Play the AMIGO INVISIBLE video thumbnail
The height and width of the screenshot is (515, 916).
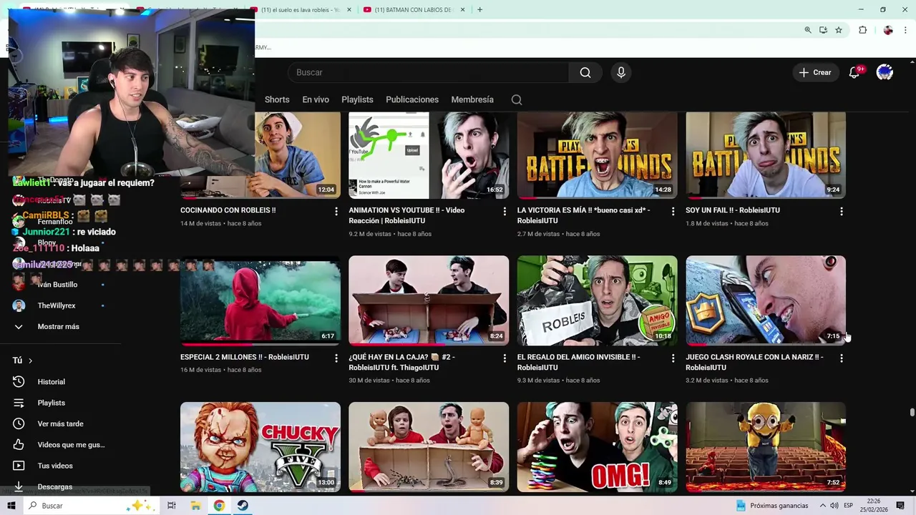(597, 300)
